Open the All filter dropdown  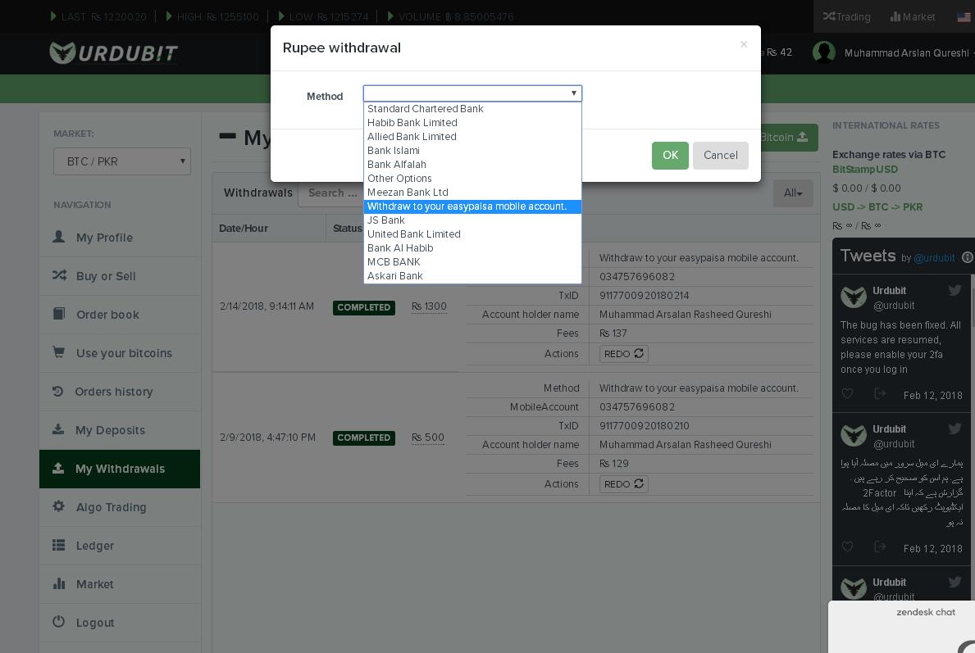(793, 193)
